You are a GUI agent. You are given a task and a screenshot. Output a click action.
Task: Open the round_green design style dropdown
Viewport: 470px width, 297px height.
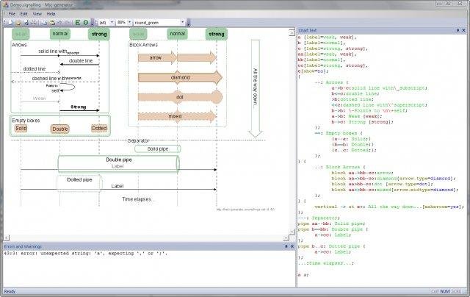pyautogui.click(x=182, y=22)
